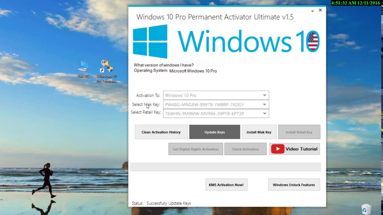Click the YouTube play icon

click(278, 149)
